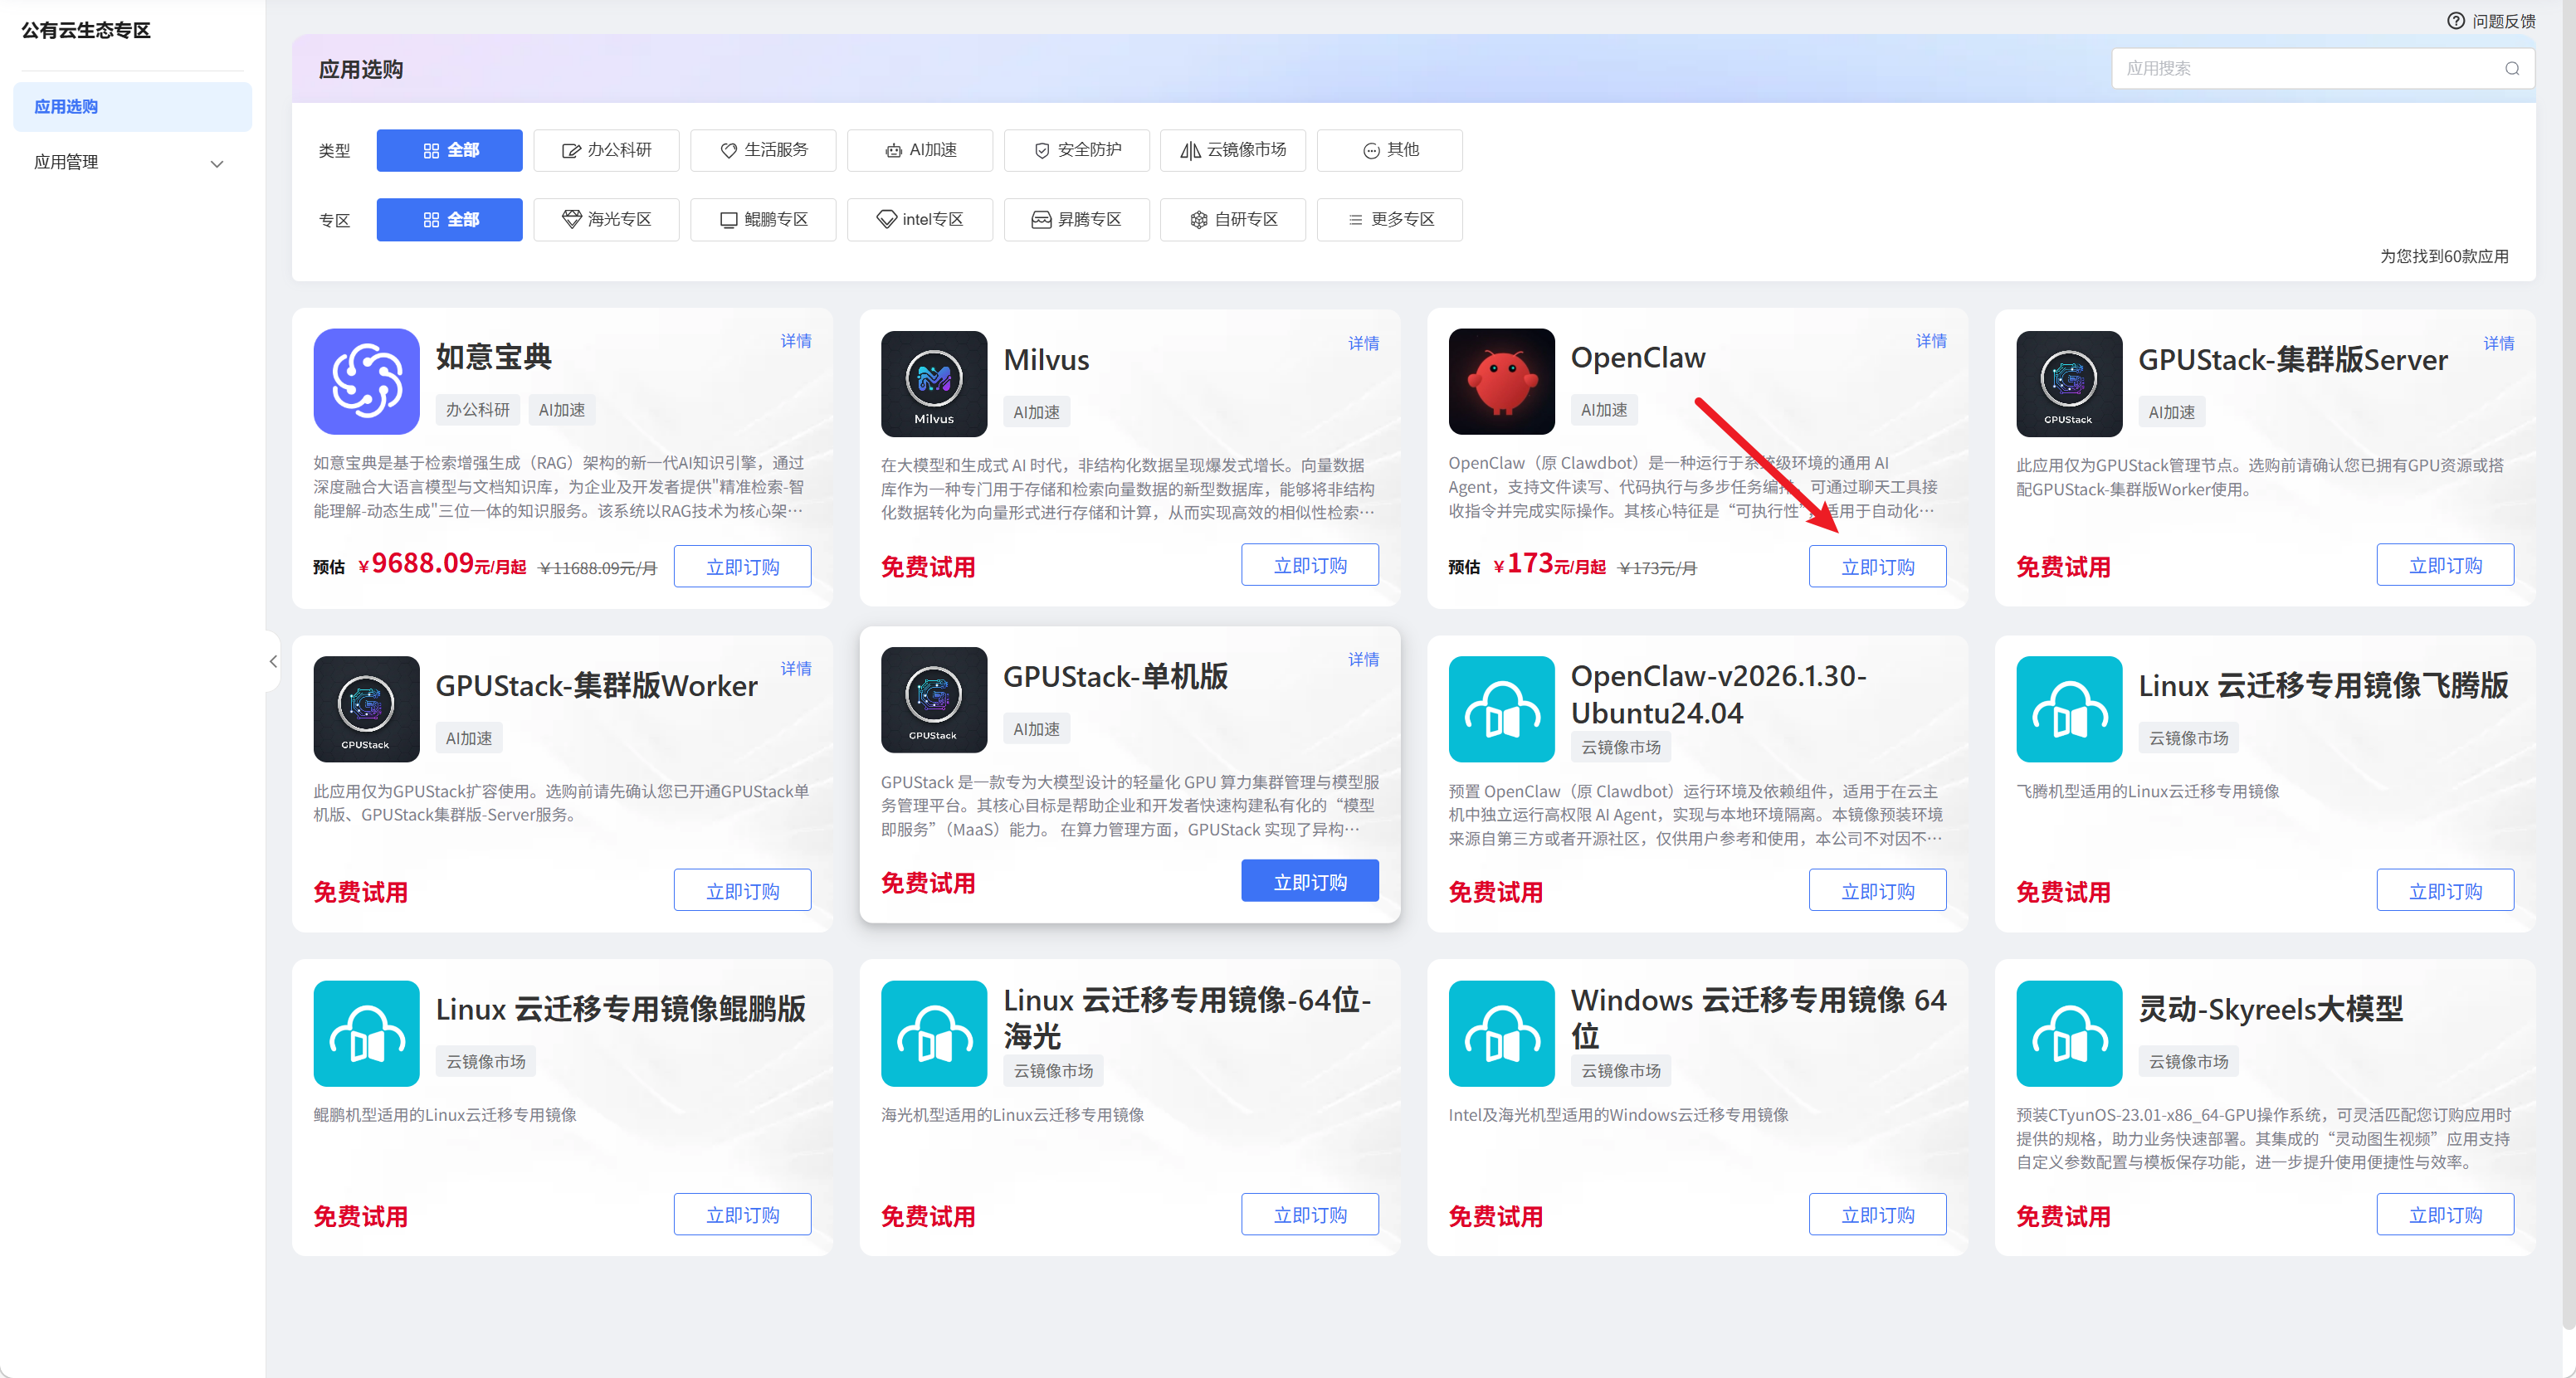Open the 更多专区 zone list
Image resolution: width=2576 pixels, height=1378 pixels.
(1389, 219)
